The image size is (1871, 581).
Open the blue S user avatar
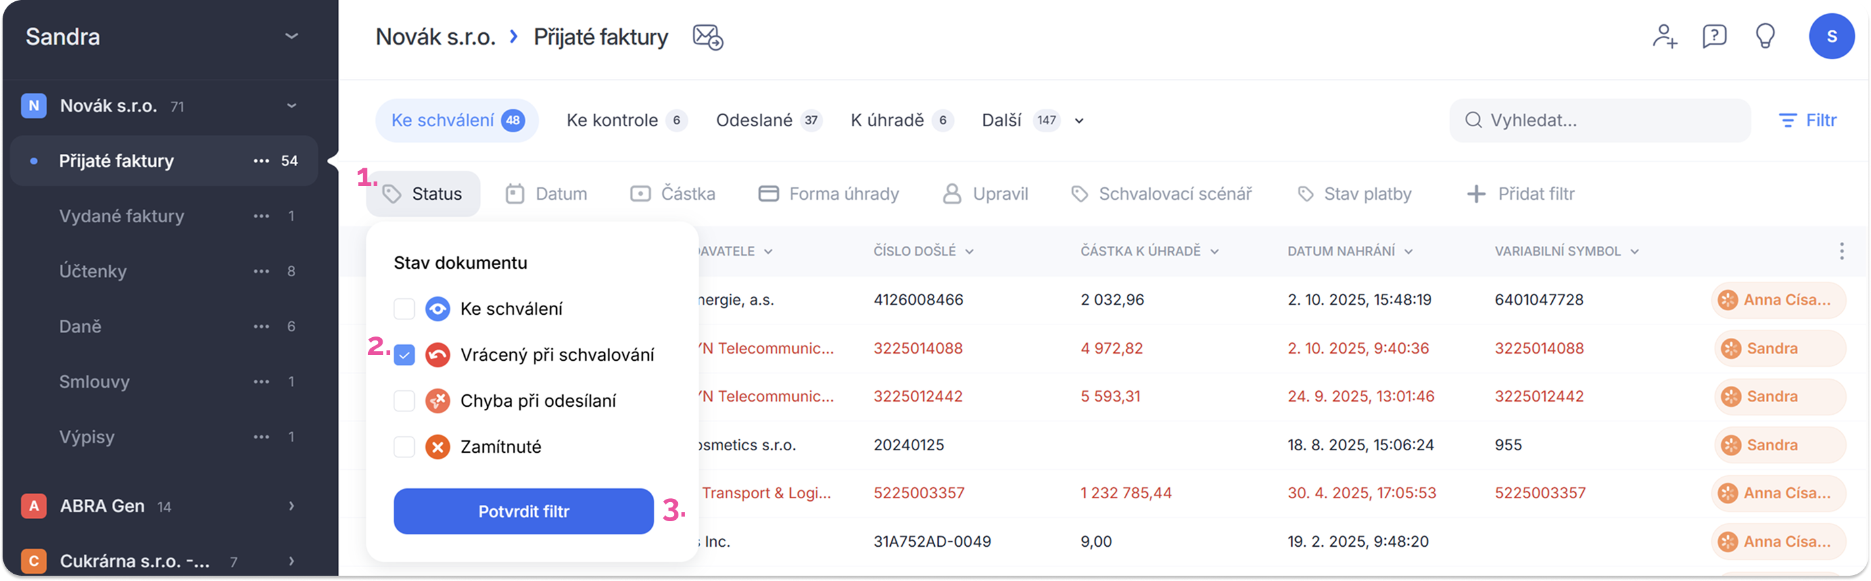1832,36
